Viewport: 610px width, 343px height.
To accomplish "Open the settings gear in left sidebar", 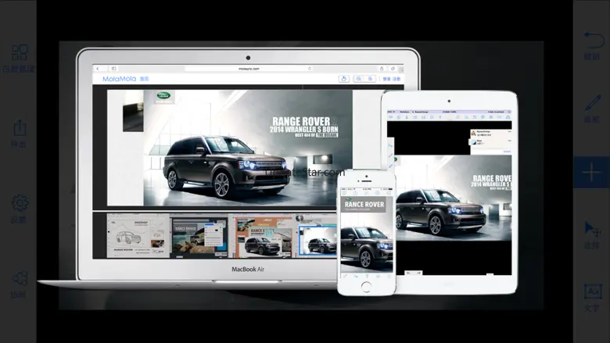I will (x=20, y=203).
